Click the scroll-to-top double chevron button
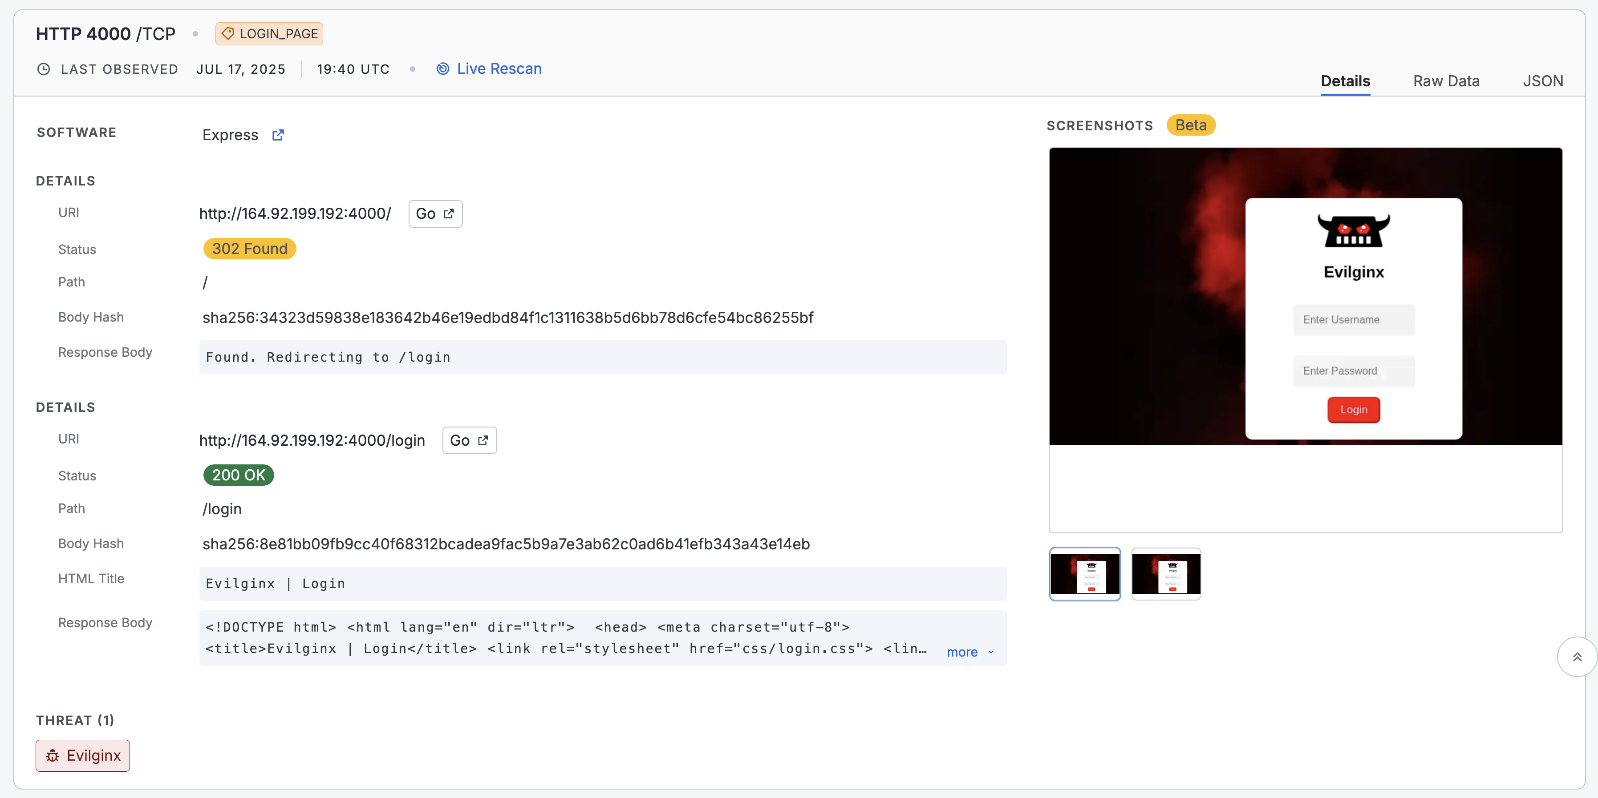 [x=1577, y=657]
